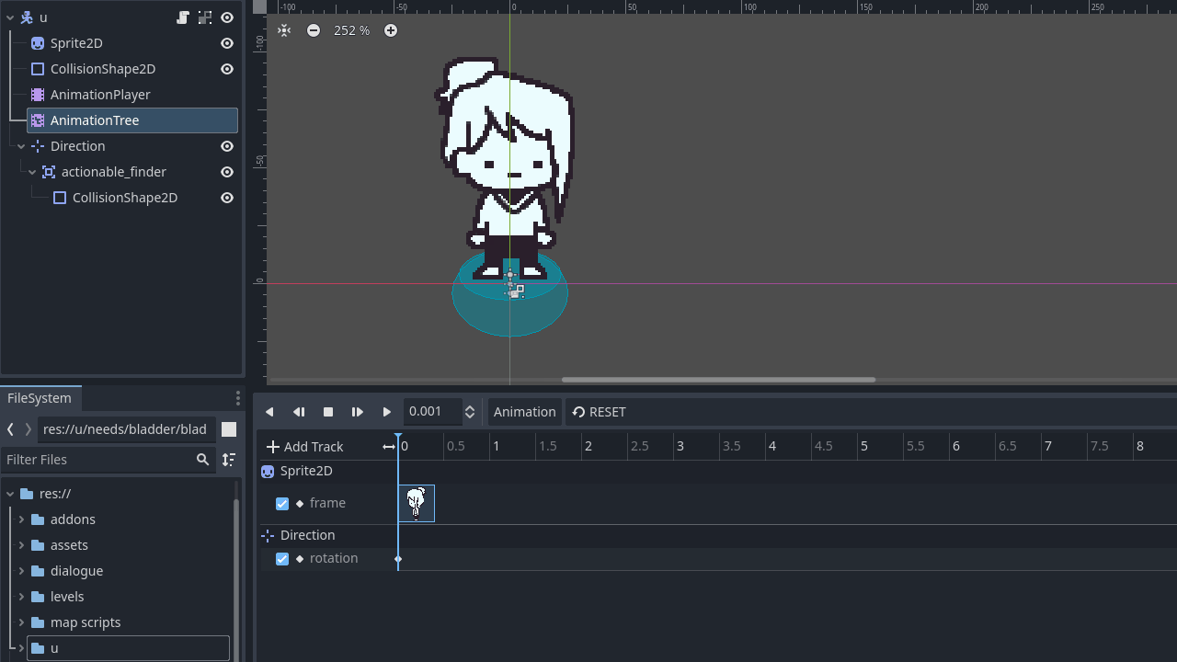This screenshot has height=662, width=1177.
Task: Click the FileSystem sort files icon
Action: [229, 460]
